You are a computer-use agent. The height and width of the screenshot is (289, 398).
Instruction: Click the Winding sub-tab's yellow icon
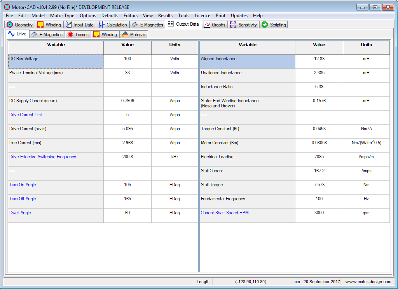click(x=96, y=34)
